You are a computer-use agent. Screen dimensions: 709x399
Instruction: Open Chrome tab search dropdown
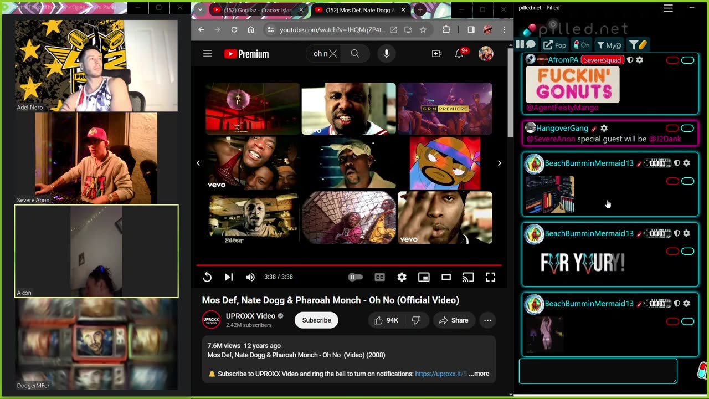coord(200,10)
